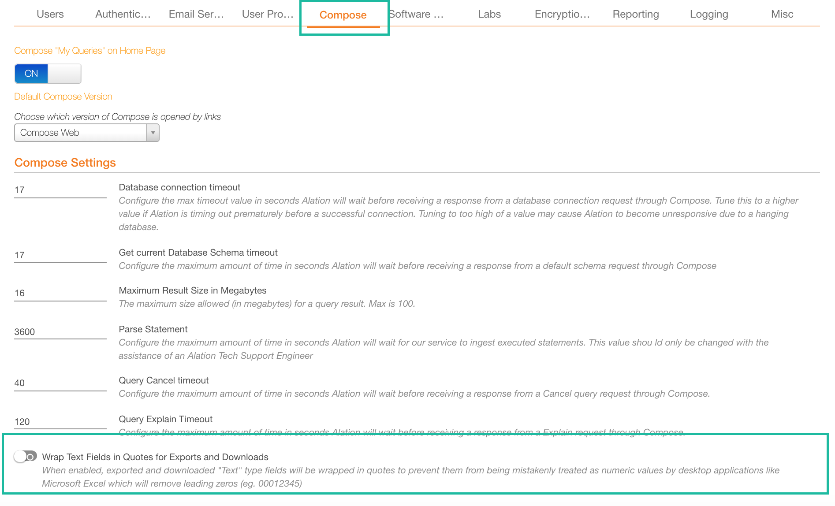
Task: Click the Choose which version of Compose text
Action: 118,117
